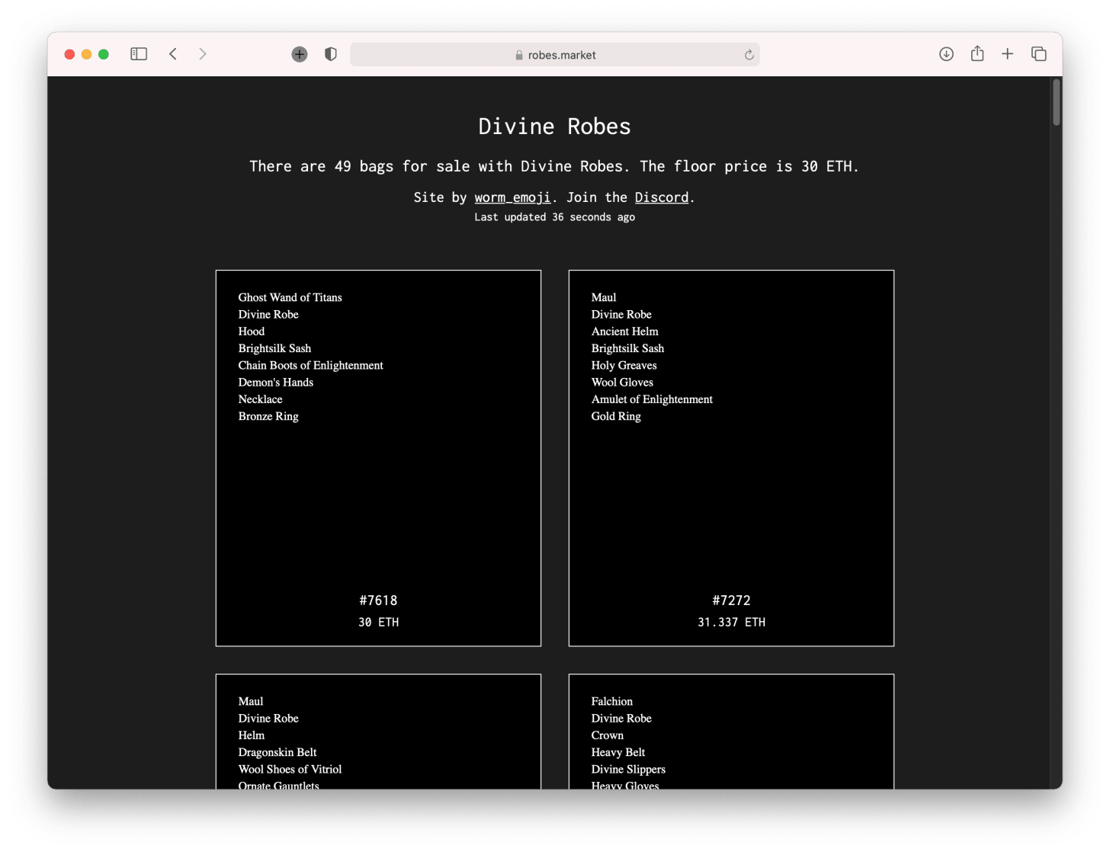Click the round plus extension icon
Viewport: 1110px width, 852px height.
300,54
